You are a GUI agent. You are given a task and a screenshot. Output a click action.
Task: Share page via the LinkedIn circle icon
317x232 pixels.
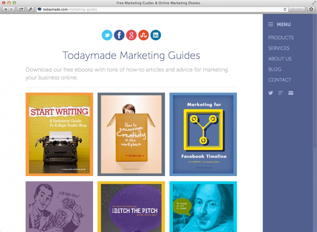pyautogui.click(x=156, y=35)
